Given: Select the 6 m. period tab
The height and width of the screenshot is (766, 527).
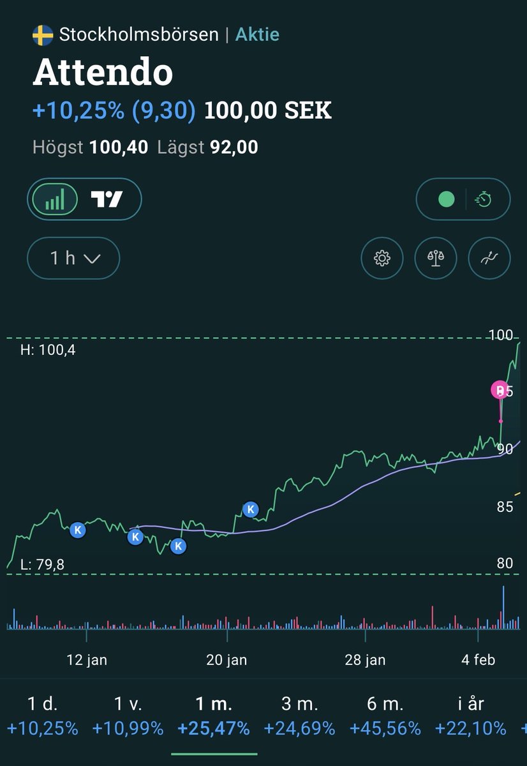Looking at the screenshot, I should point(385,715).
